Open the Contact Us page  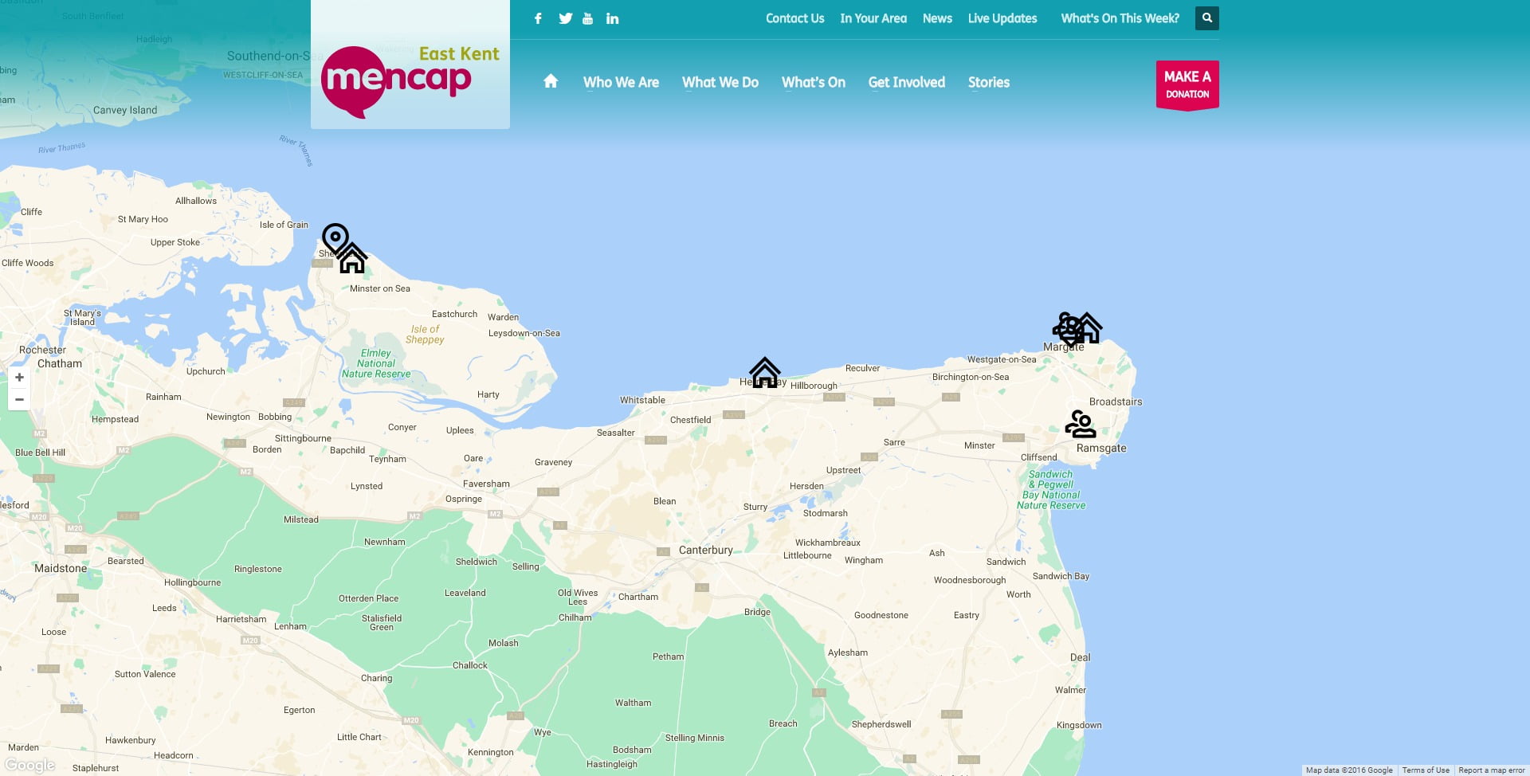click(794, 18)
